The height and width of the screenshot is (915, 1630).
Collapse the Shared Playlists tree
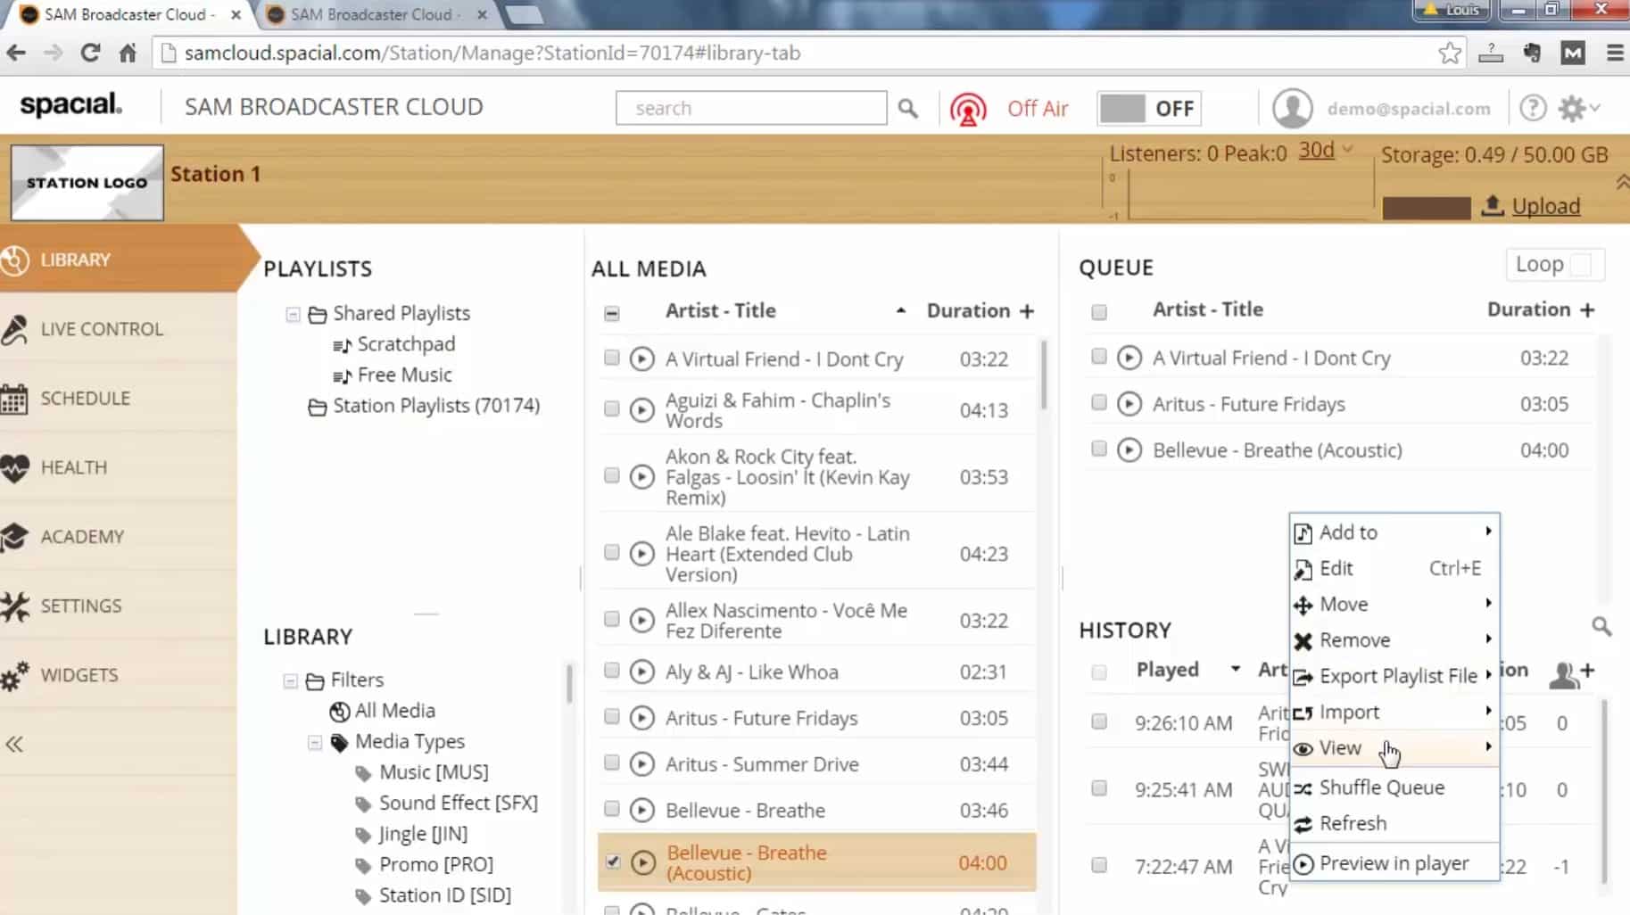point(293,314)
